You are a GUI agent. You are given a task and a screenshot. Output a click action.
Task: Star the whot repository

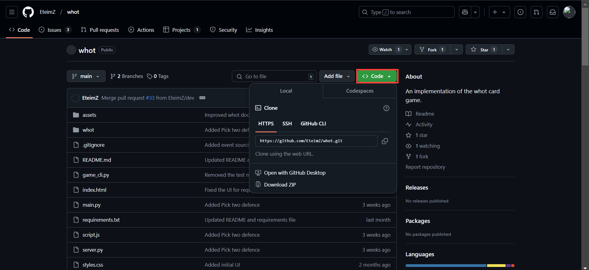[484, 50]
